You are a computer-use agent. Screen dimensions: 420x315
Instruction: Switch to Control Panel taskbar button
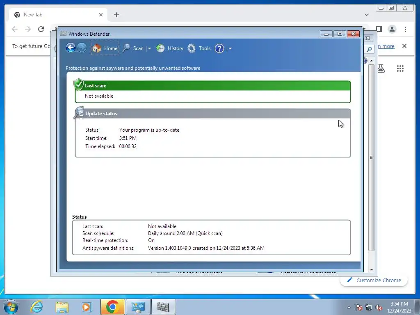(x=138, y=307)
